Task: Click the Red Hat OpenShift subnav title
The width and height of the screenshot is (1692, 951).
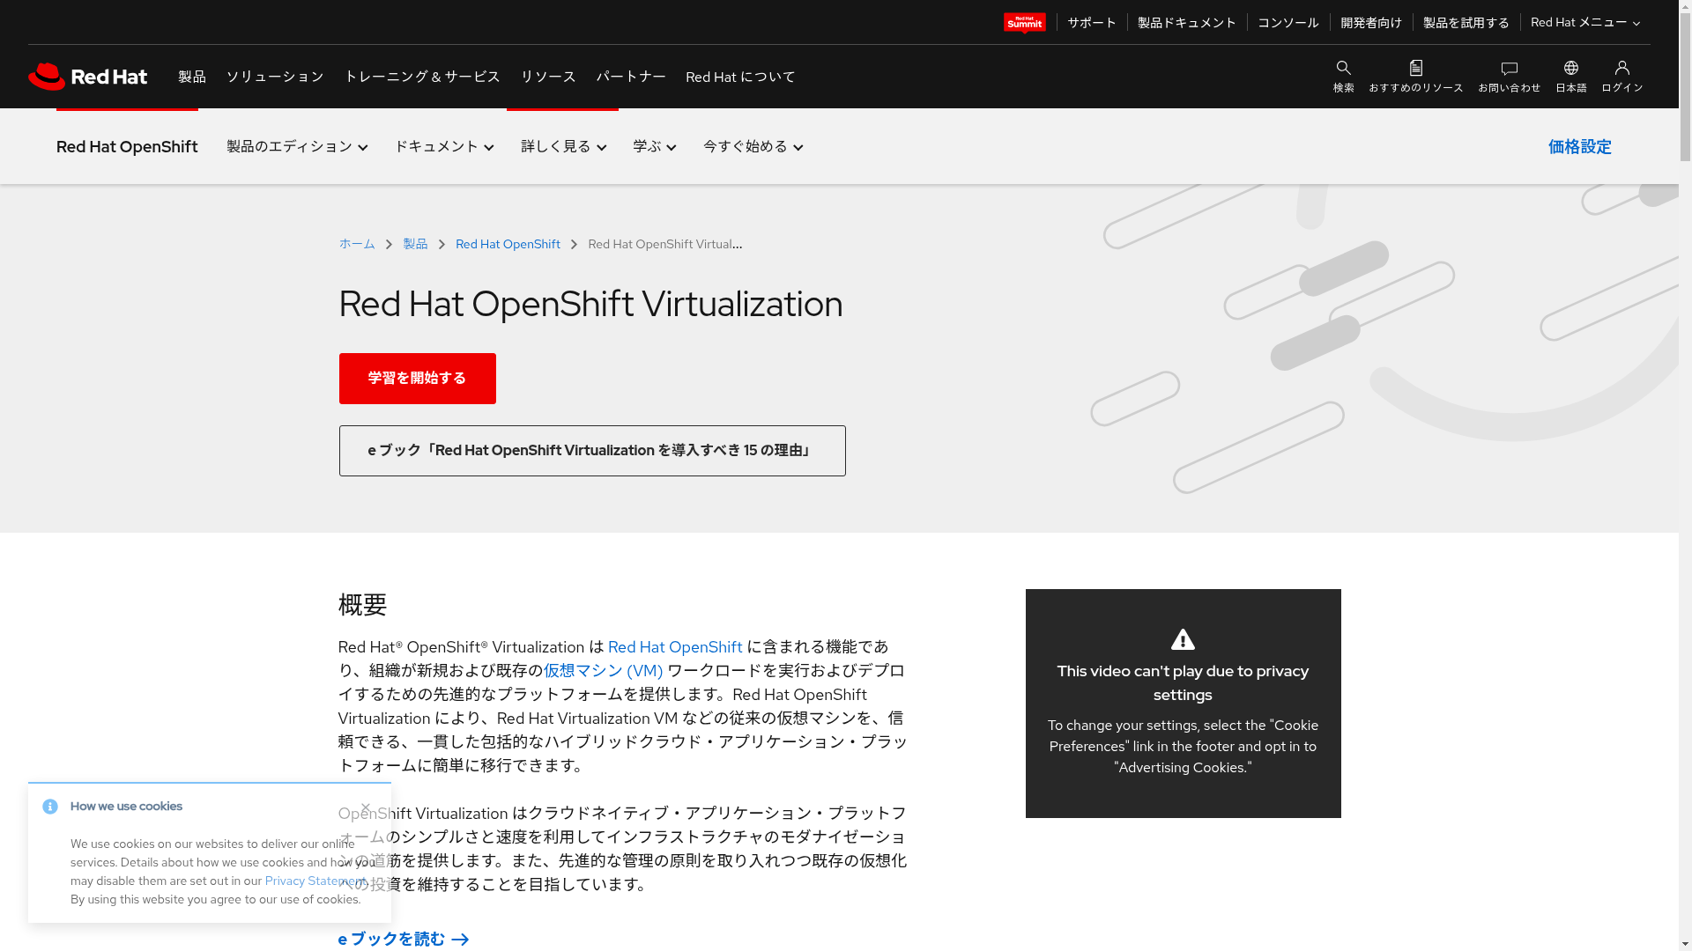Action: pyautogui.click(x=127, y=147)
